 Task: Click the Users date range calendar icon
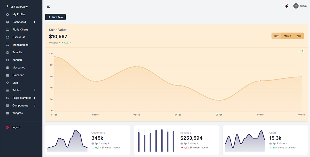pos(270,144)
